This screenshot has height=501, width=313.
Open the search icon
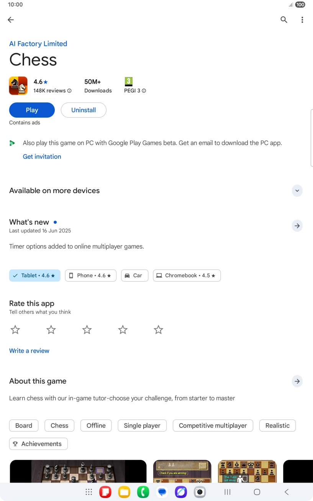click(284, 20)
